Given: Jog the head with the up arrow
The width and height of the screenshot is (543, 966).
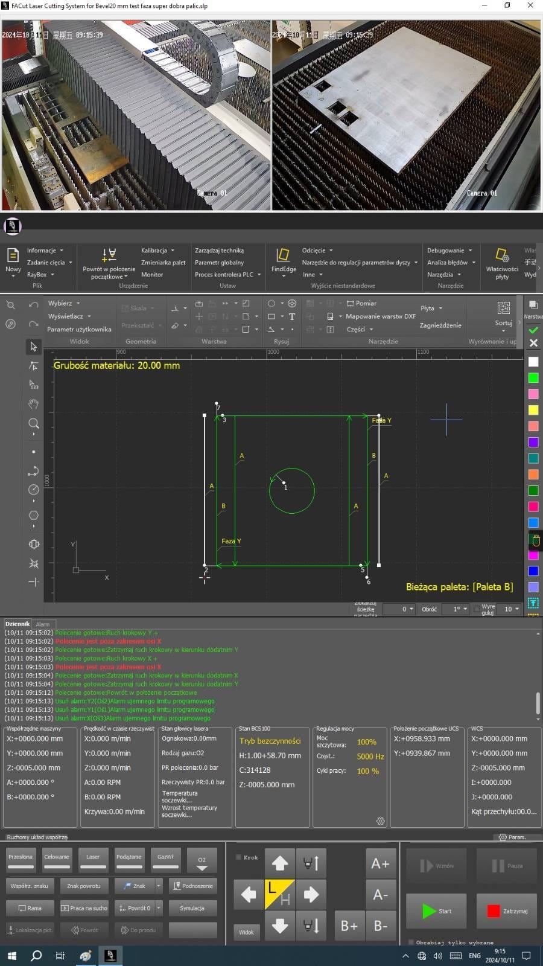Looking at the screenshot, I should point(280,863).
